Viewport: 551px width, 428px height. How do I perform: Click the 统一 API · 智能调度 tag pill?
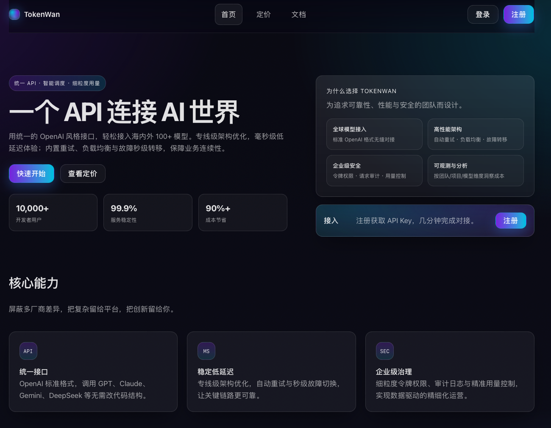57,83
